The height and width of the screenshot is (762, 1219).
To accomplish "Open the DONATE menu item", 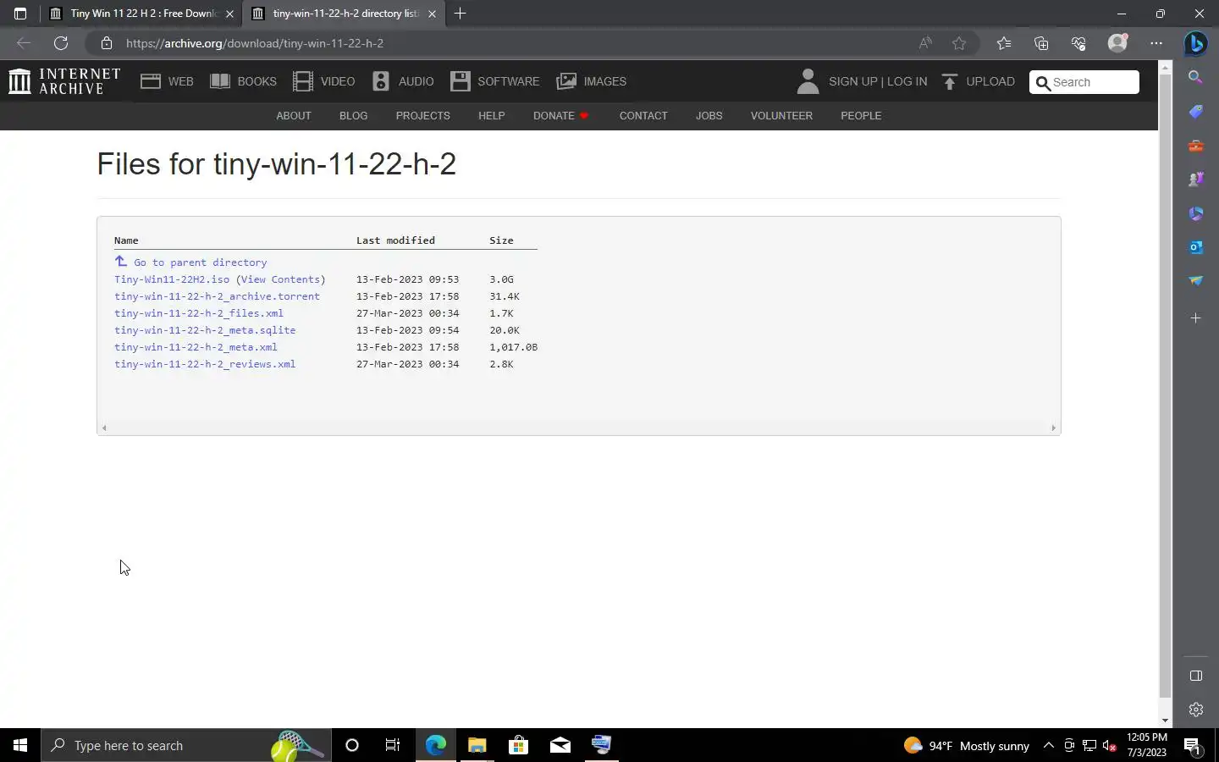I will coord(560,115).
